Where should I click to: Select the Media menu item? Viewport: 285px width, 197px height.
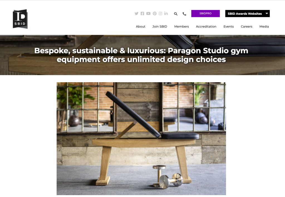pyautogui.click(x=264, y=26)
